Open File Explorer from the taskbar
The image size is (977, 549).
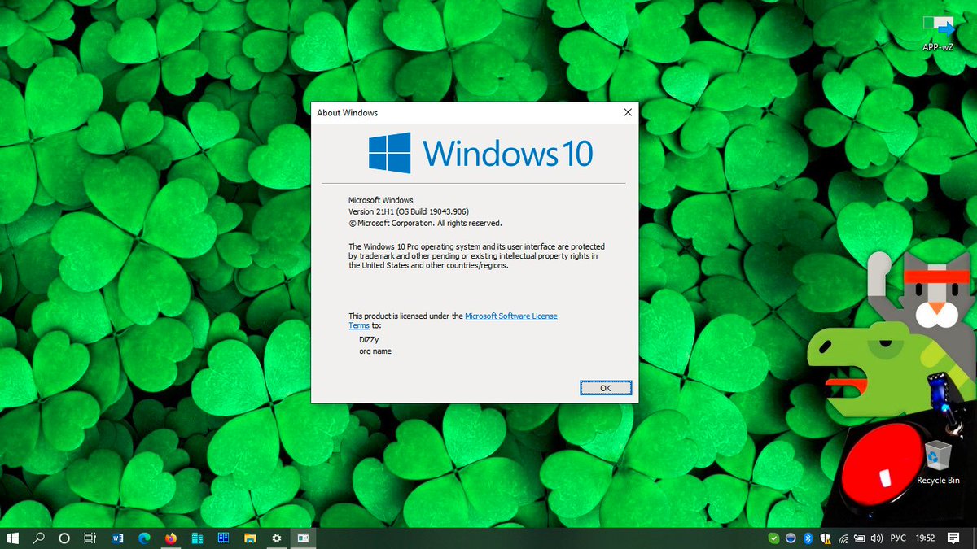[x=250, y=538]
